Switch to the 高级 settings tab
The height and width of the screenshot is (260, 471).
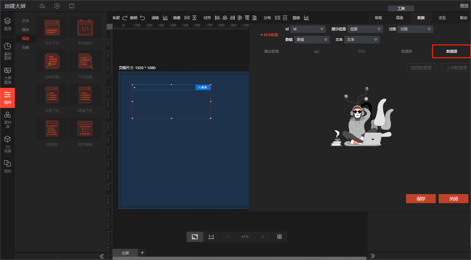400,18
